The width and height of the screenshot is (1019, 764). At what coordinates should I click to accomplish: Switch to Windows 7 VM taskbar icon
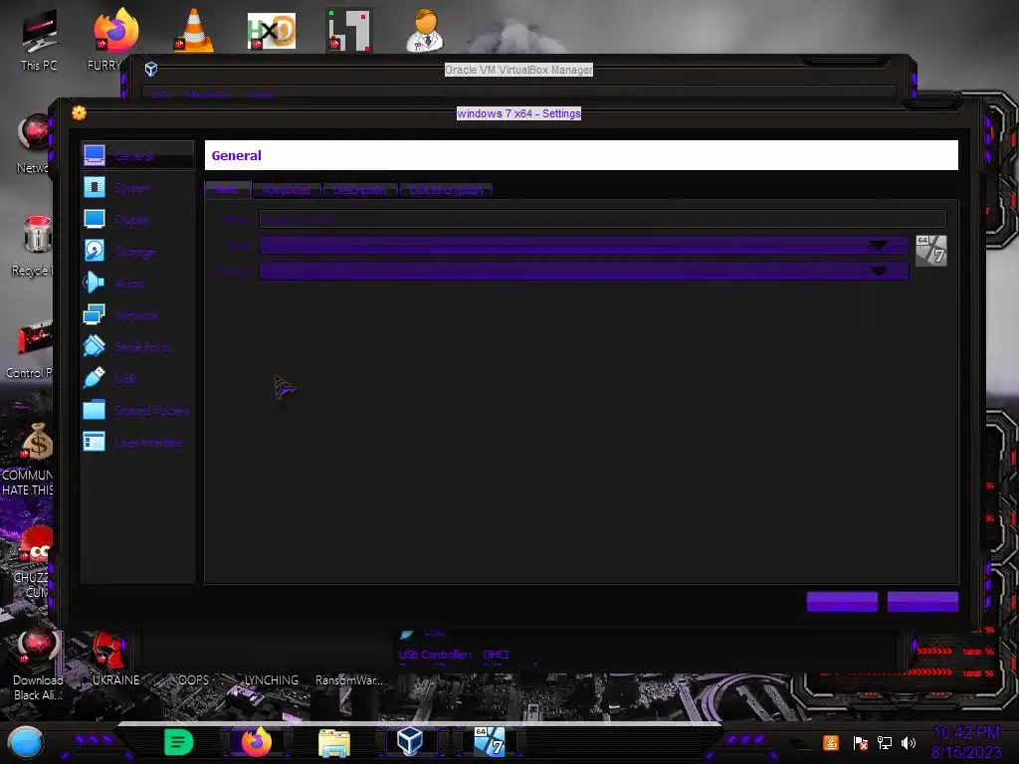(490, 742)
